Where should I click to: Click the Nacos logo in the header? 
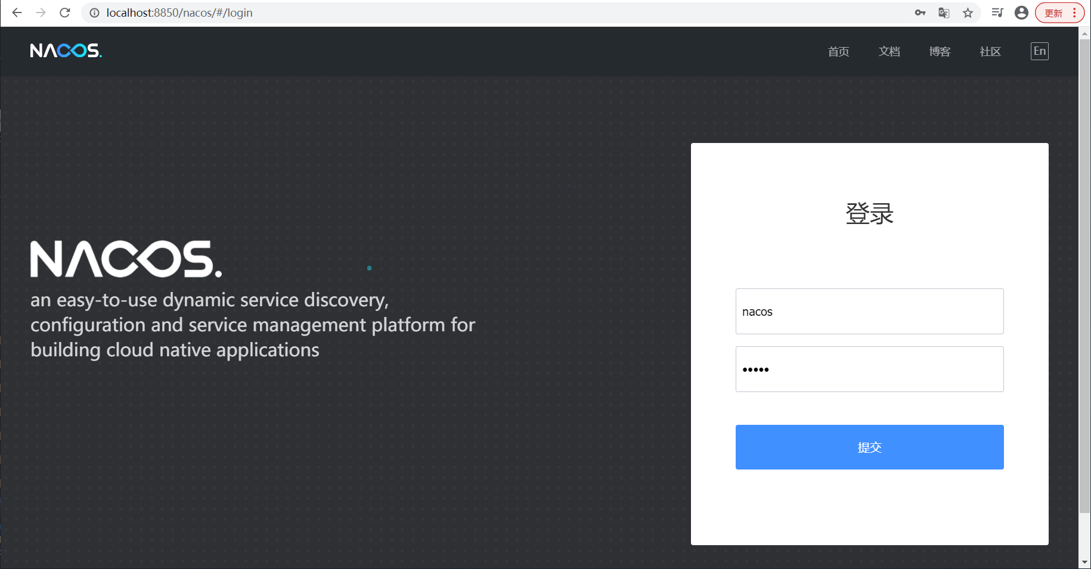pyautogui.click(x=66, y=51)
